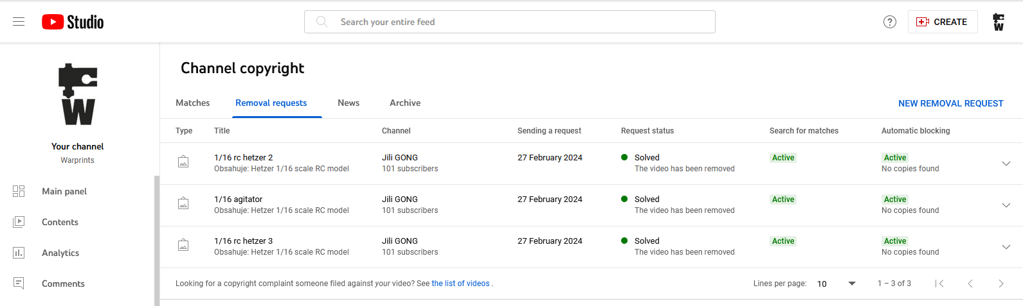The image size is (1023, 306).
Task: Expand the 1/16 rc hetzer 3 row
Action: coord(1006,247)
